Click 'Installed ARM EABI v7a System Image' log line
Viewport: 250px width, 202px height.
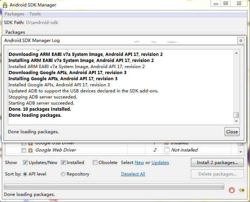pos(77,67)
